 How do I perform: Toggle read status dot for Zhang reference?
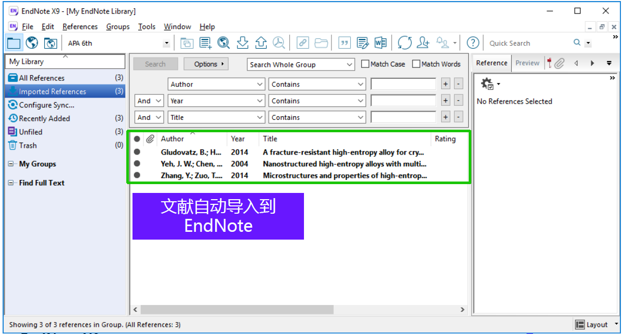tap(137, 175)
